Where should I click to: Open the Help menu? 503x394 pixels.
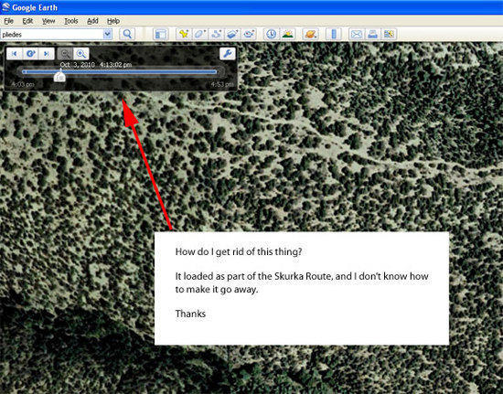(113, 21)
